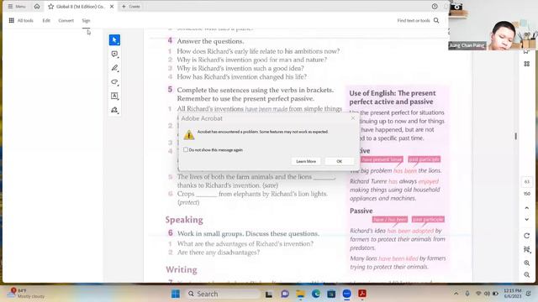Open the Sign menu item
The height and width of the screenshot is (302, 538).
click(86, 20)
